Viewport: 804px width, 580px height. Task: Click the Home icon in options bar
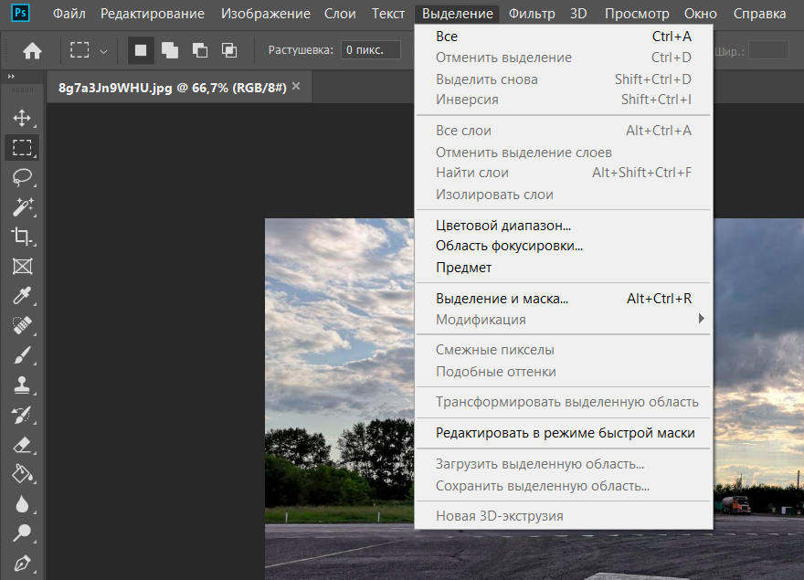32,50
